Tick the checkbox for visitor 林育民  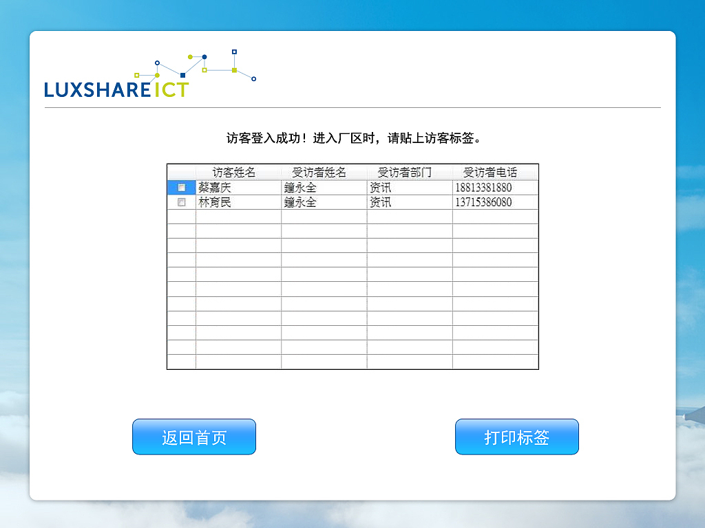click(182, 202)
